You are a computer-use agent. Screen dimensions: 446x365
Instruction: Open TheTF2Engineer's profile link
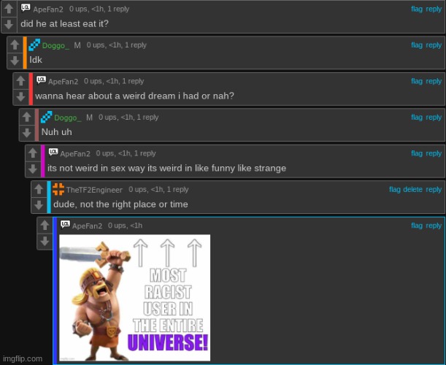94,190
